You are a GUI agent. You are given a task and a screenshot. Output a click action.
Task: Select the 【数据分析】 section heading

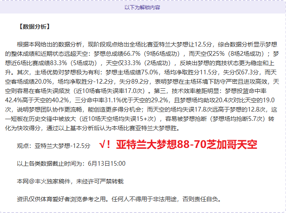pyautogui.click(x=35, y=27)
